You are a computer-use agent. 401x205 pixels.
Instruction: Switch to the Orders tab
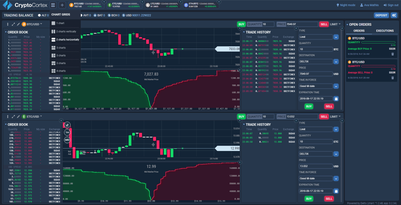point(359,31)
